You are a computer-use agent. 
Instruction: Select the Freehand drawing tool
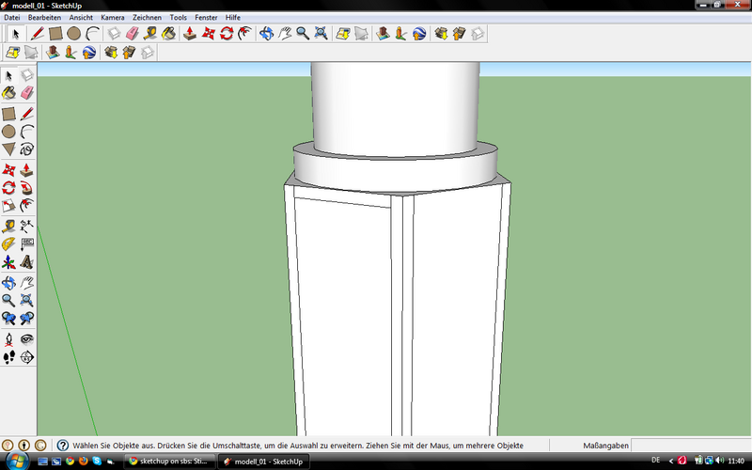click(27, 149)
